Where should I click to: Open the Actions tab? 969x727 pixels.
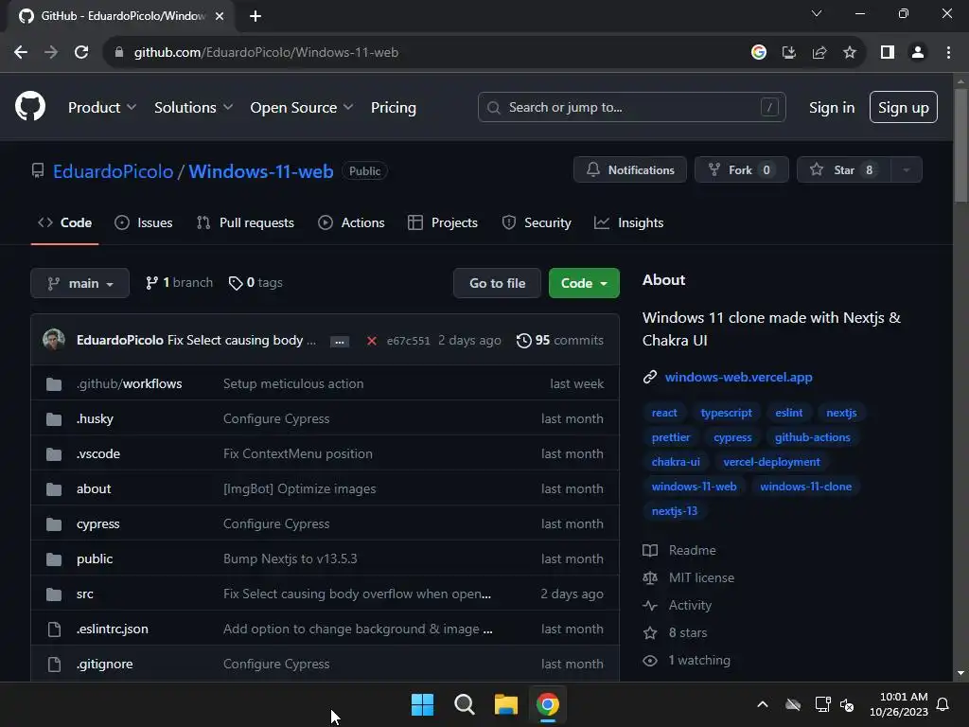click(x=351, y=222)
